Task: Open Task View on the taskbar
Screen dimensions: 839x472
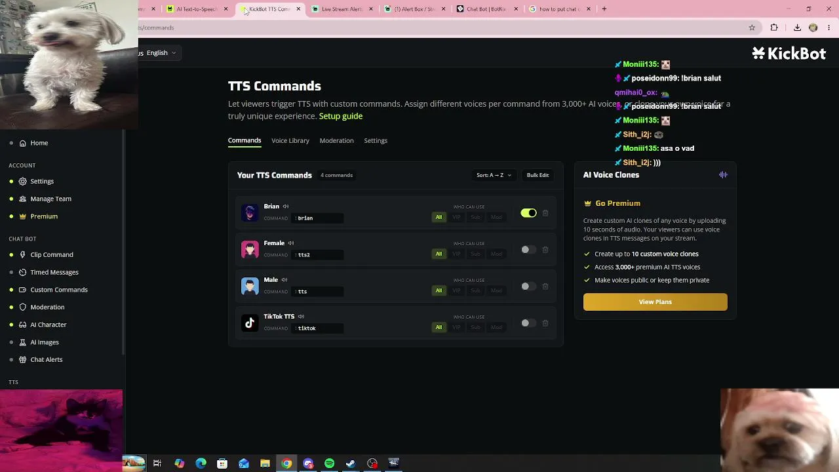Action: click(x=157, y=463)
